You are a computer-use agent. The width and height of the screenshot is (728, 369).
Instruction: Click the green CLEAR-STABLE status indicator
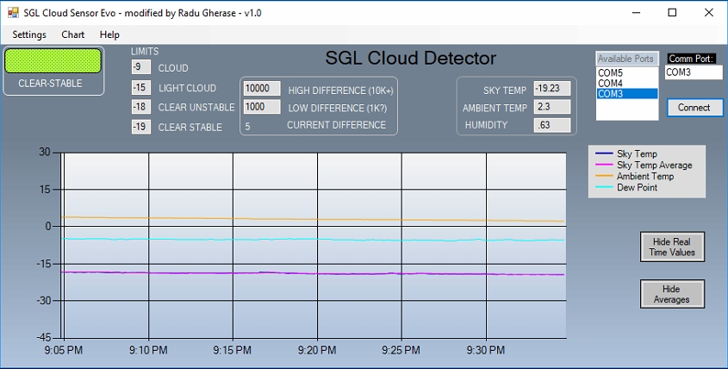pos(53,61)
